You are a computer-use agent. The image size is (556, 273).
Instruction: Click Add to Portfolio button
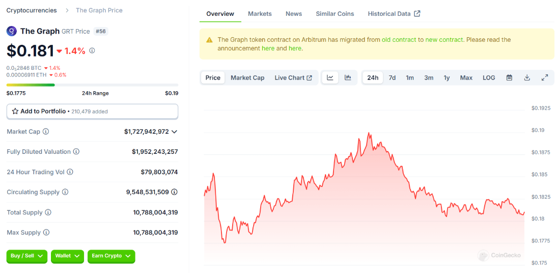click(x=92, y=112)
